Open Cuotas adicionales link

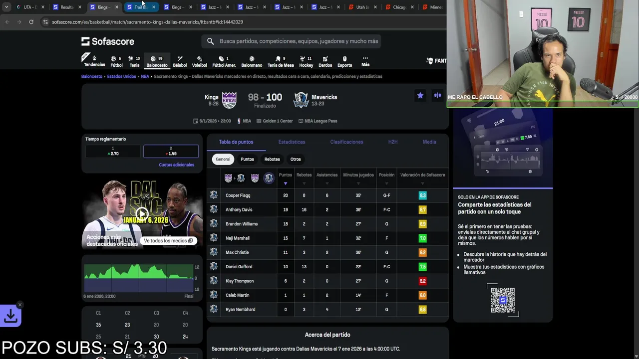[176, 165]
